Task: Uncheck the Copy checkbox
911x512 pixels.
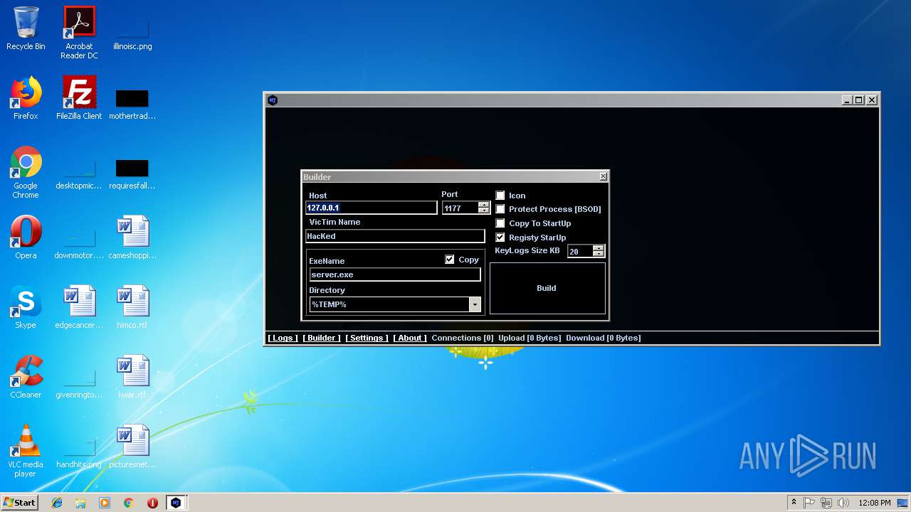Action: [x=450, y=260]
